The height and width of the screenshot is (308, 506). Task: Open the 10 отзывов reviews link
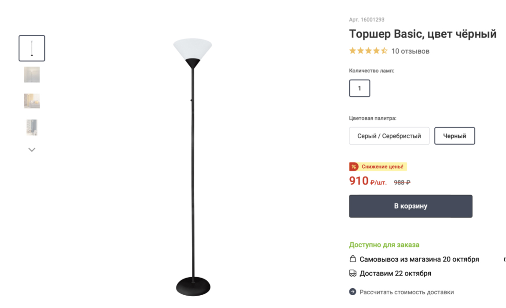[410, 51]
